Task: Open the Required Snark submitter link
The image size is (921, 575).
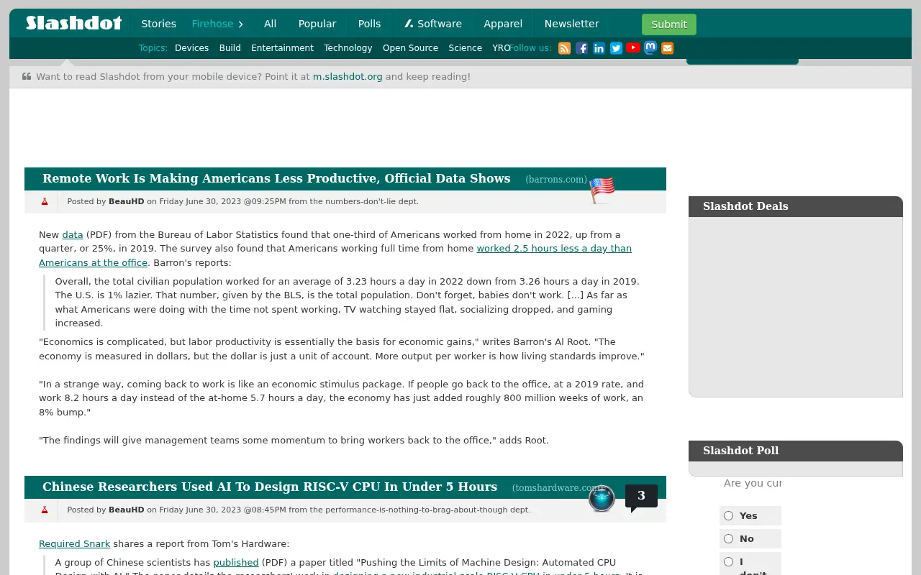Action: [74, 543]
